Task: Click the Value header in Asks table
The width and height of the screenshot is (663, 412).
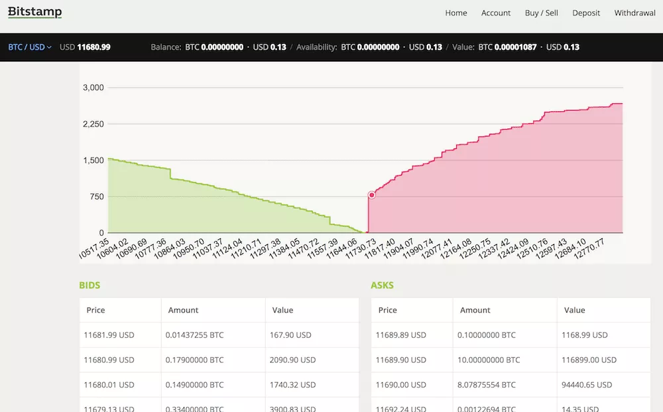Action: click(574, 310)
